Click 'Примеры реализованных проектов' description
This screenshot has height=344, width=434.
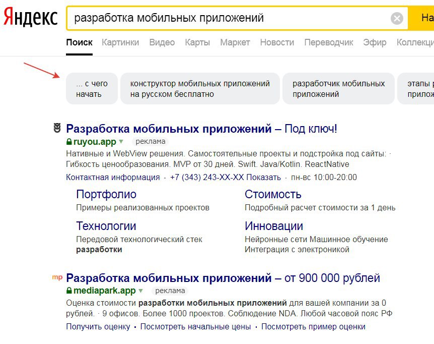tap(143, 207)
